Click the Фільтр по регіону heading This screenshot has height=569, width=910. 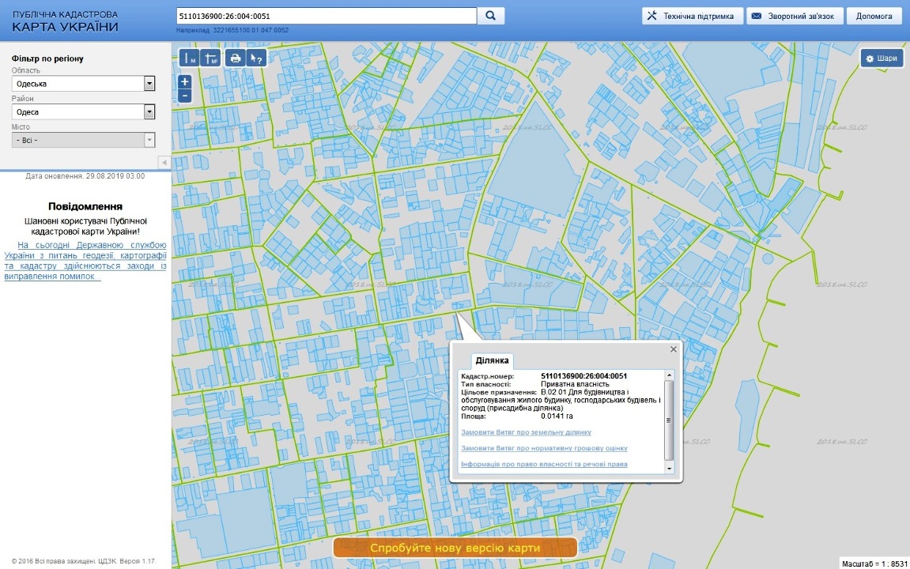tap(47, 58)
